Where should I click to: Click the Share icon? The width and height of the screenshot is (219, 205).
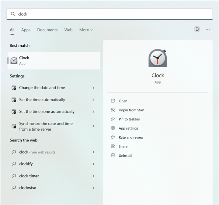(x=113, y=146)
